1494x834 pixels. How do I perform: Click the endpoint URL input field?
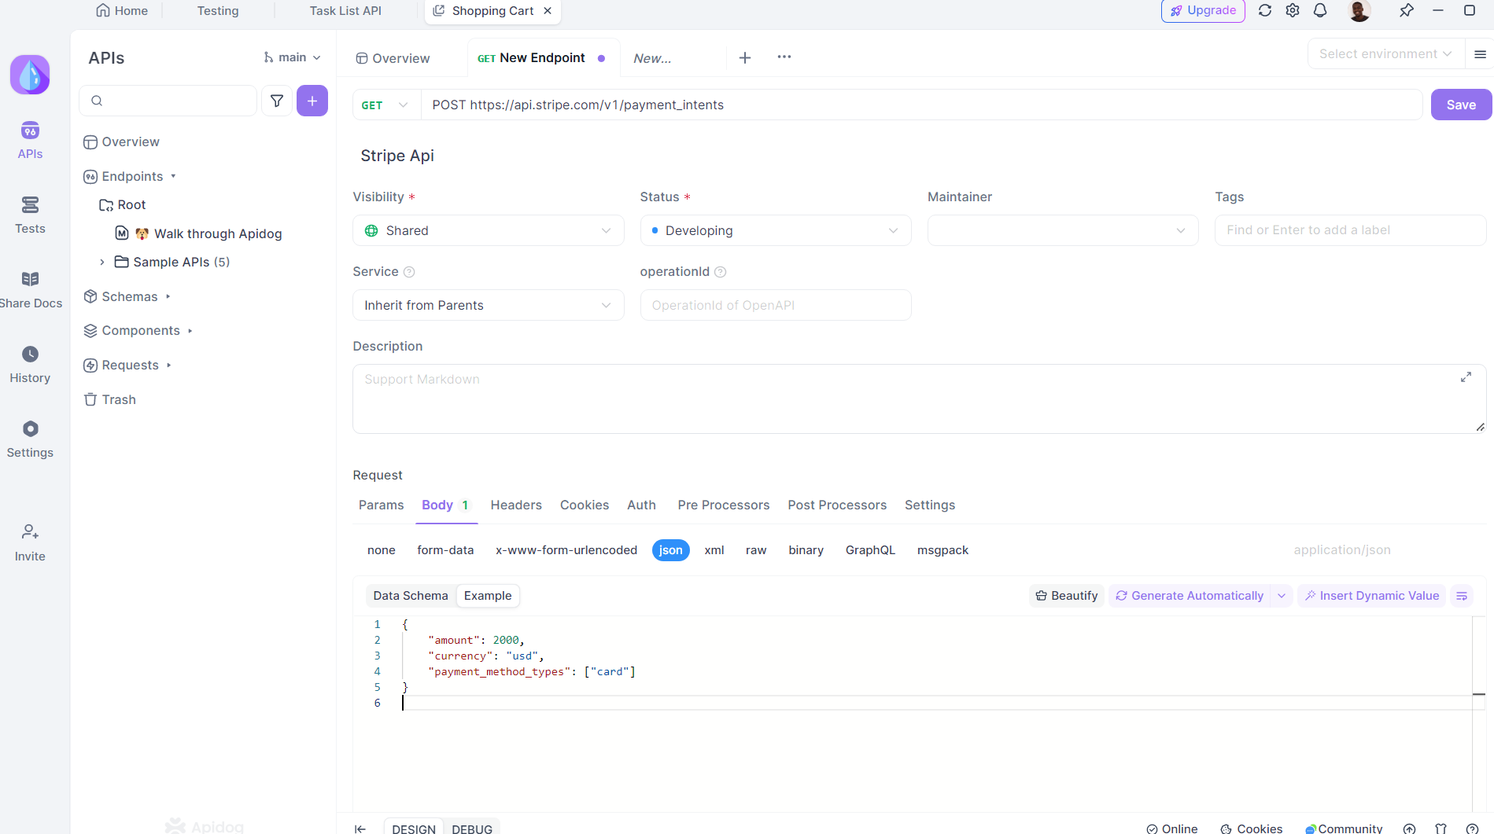921,105
